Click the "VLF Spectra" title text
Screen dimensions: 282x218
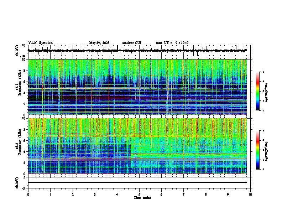tap(40, 43)
